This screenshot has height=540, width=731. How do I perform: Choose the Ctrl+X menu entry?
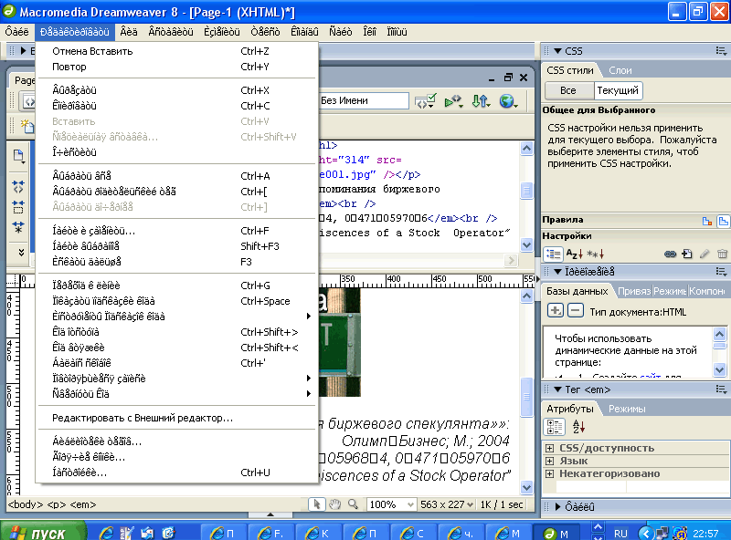pyautogui.click(x=177, y=90)
